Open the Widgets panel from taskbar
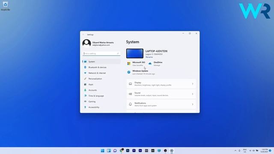 (x=109, y=151)
